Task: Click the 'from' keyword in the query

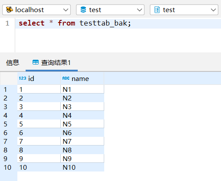Action: [66, 23]
